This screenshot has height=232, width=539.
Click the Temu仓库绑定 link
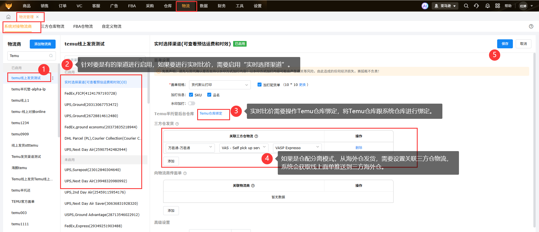click(x=211, y=113)
